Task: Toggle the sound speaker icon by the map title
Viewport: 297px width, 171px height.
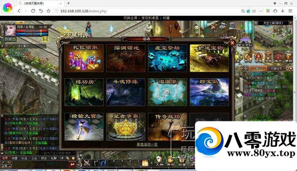Action: [x=291, y=23]
